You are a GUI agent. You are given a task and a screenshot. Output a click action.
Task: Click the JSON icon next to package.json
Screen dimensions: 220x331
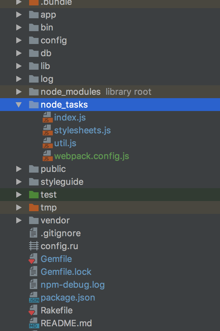tap(34, 297)
